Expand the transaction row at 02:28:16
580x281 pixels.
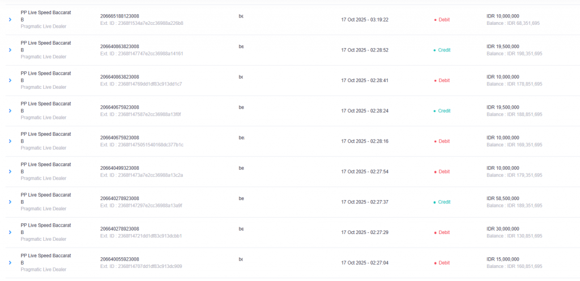[x=10, y=141]
